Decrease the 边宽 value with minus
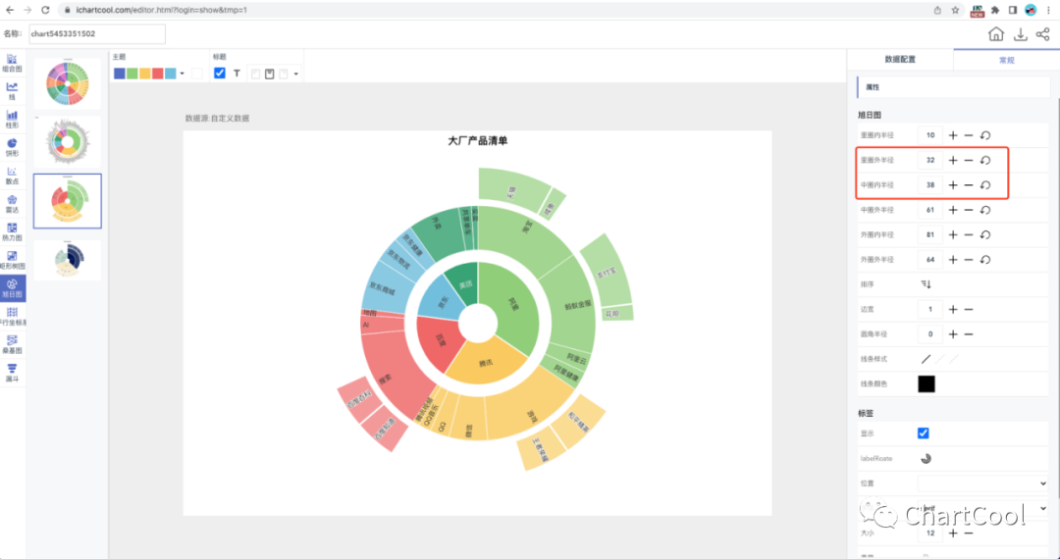This screenshot has height=559, width=1060. coord(969,310)
